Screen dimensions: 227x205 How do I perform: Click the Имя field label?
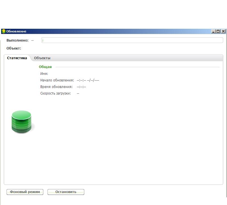click(x=44, y=74)
